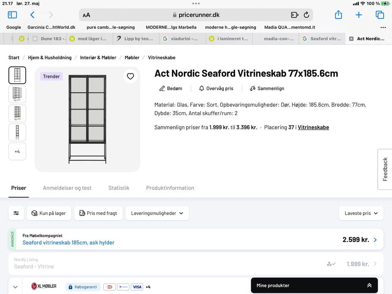The width and height of the screenshot is (392, 294).
Task: Open the Safari share sheet
Action: (x=338, y=15)
